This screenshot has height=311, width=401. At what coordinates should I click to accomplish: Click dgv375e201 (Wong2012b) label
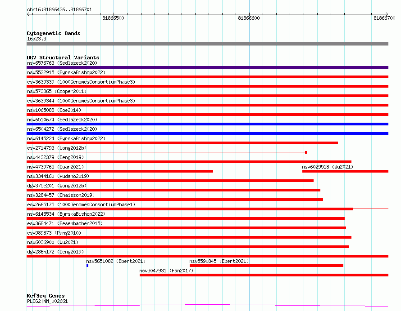57,186
